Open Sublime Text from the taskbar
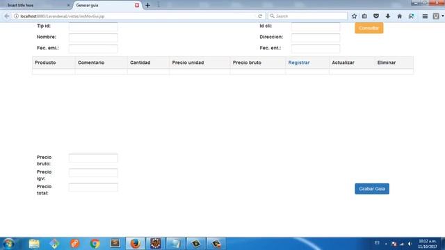445x250 pixels. (115, 244)
